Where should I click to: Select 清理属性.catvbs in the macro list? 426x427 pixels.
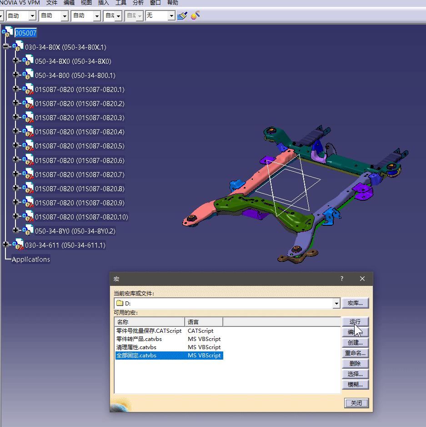tap(136, 347)
